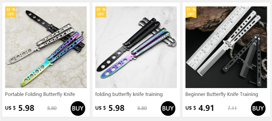The image size is (272, 121).
Task: Click the 5.98 price under folding butterfly knife training
Action: [116, 108]
